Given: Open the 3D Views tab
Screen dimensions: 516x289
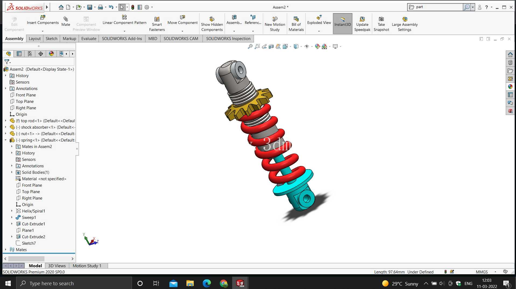Looking at the screenshot, I should click(x=57, y=266).
